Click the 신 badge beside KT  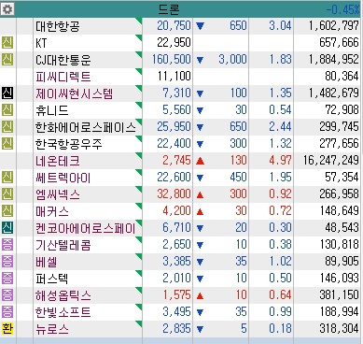click(x=7, y=42)
